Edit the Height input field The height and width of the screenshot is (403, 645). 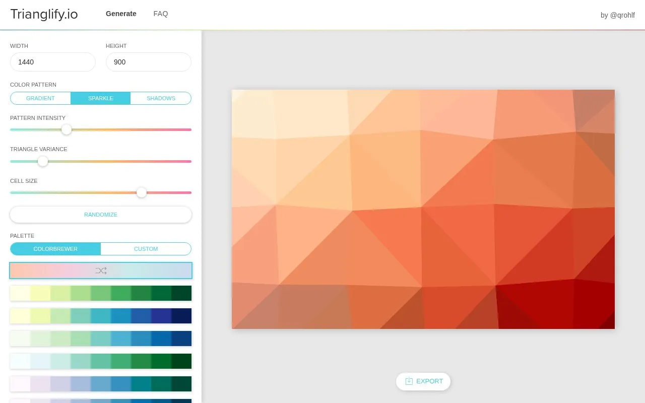(149, 62)
